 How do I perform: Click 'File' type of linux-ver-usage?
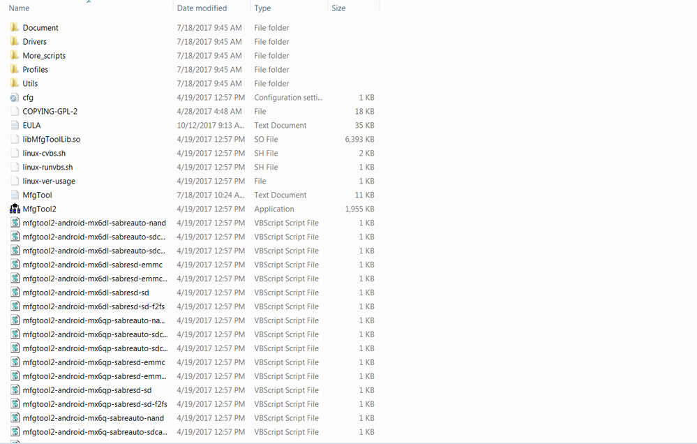pos(260,181)
